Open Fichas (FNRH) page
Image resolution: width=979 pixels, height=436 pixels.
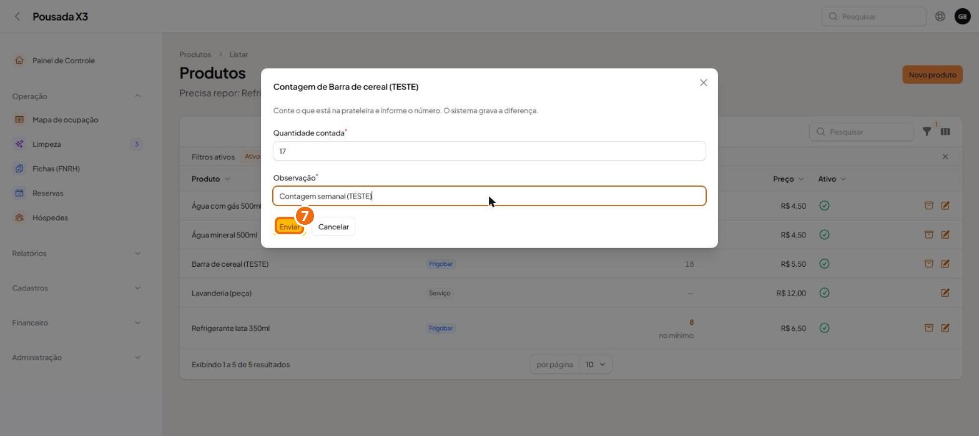56,169
